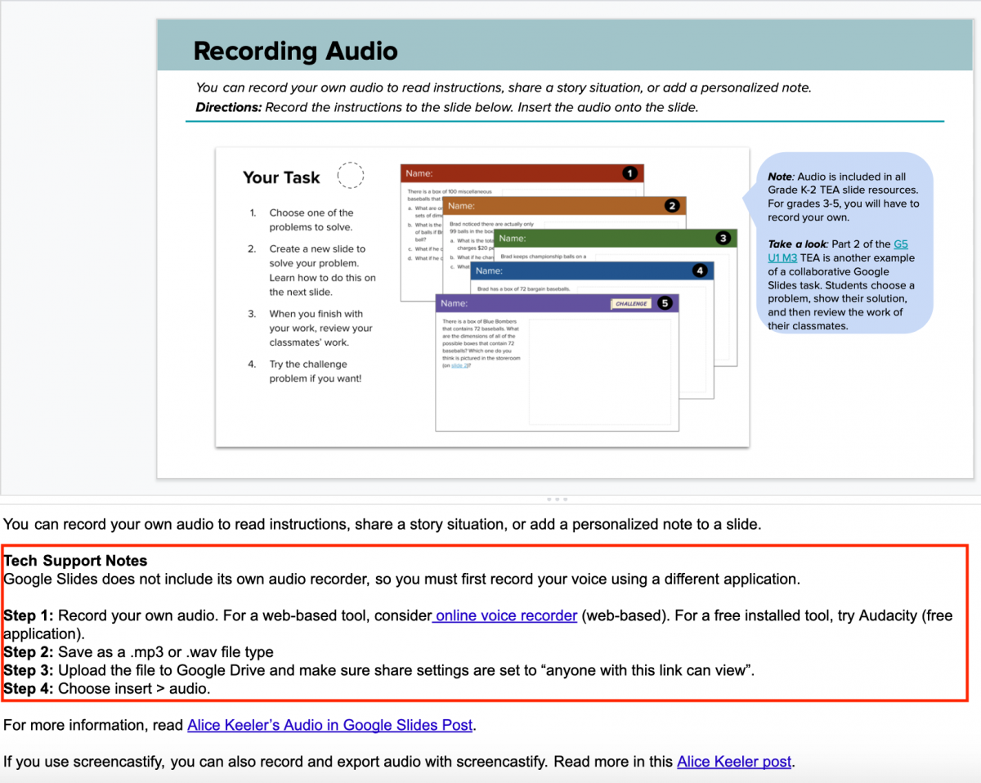Click "Step 2: Save as a .mp3 or .wav" line
This screenshot has width=981, height=783.
tap(138, 652)
